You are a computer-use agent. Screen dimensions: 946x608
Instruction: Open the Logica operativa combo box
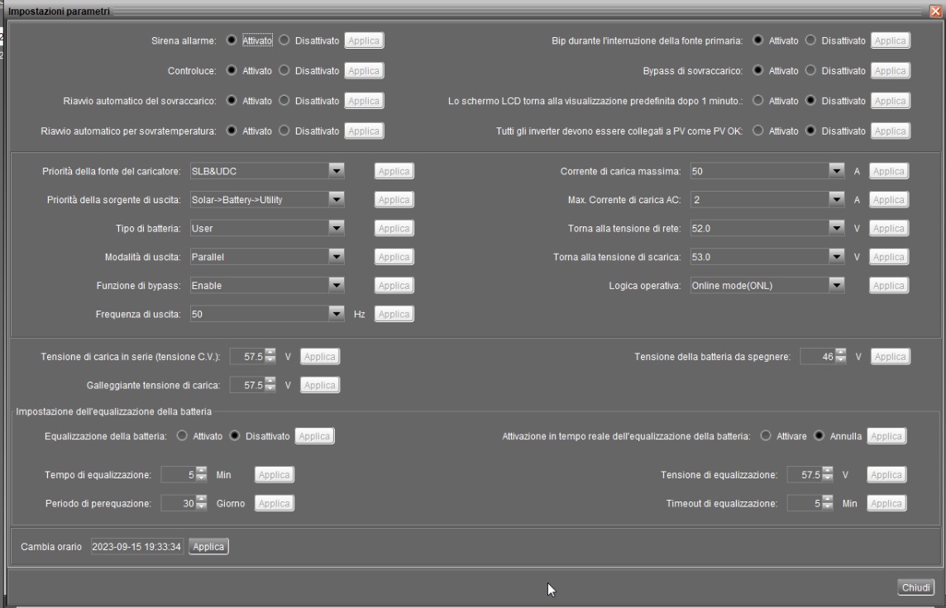[x=836, y=286]
